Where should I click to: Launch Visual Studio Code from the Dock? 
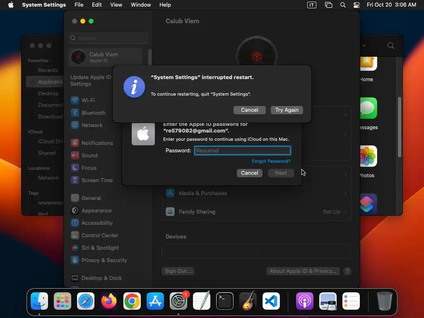click(271, 301)
